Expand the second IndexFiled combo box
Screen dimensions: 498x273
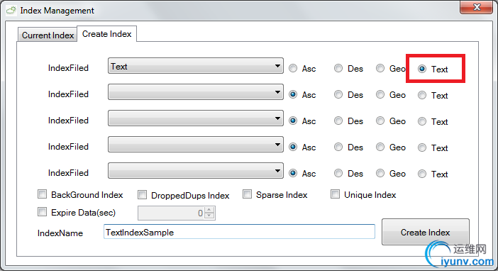(x=196, y=92)
